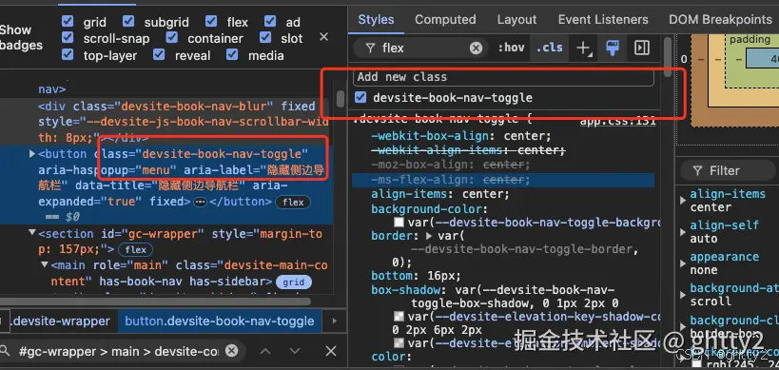Open the devsite-elevation-key-shadow color swatch
Viewport: 779px width, 370px height.
399,317
